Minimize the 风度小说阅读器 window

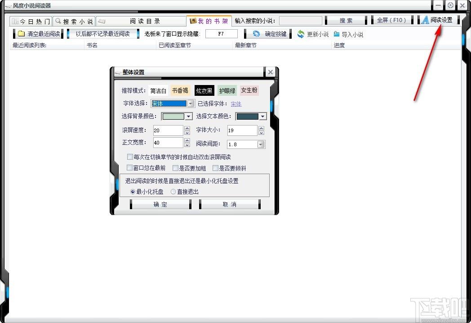pyautogui.click(x=438, y=5)
